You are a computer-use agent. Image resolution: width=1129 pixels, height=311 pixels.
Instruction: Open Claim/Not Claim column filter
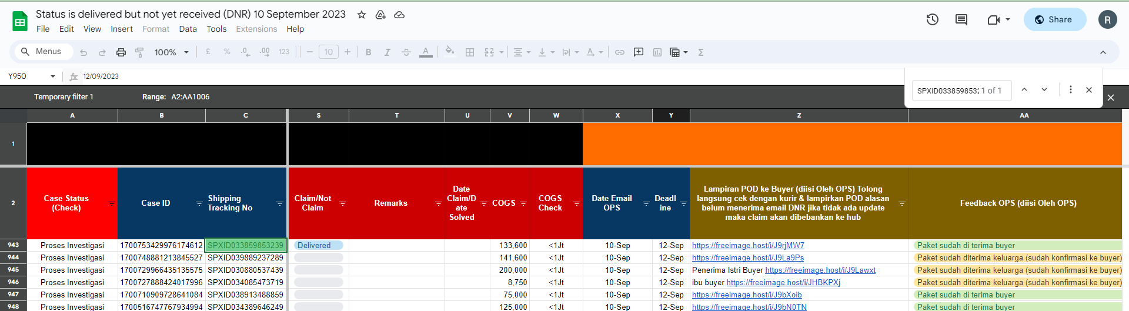(x=343, y=203)
